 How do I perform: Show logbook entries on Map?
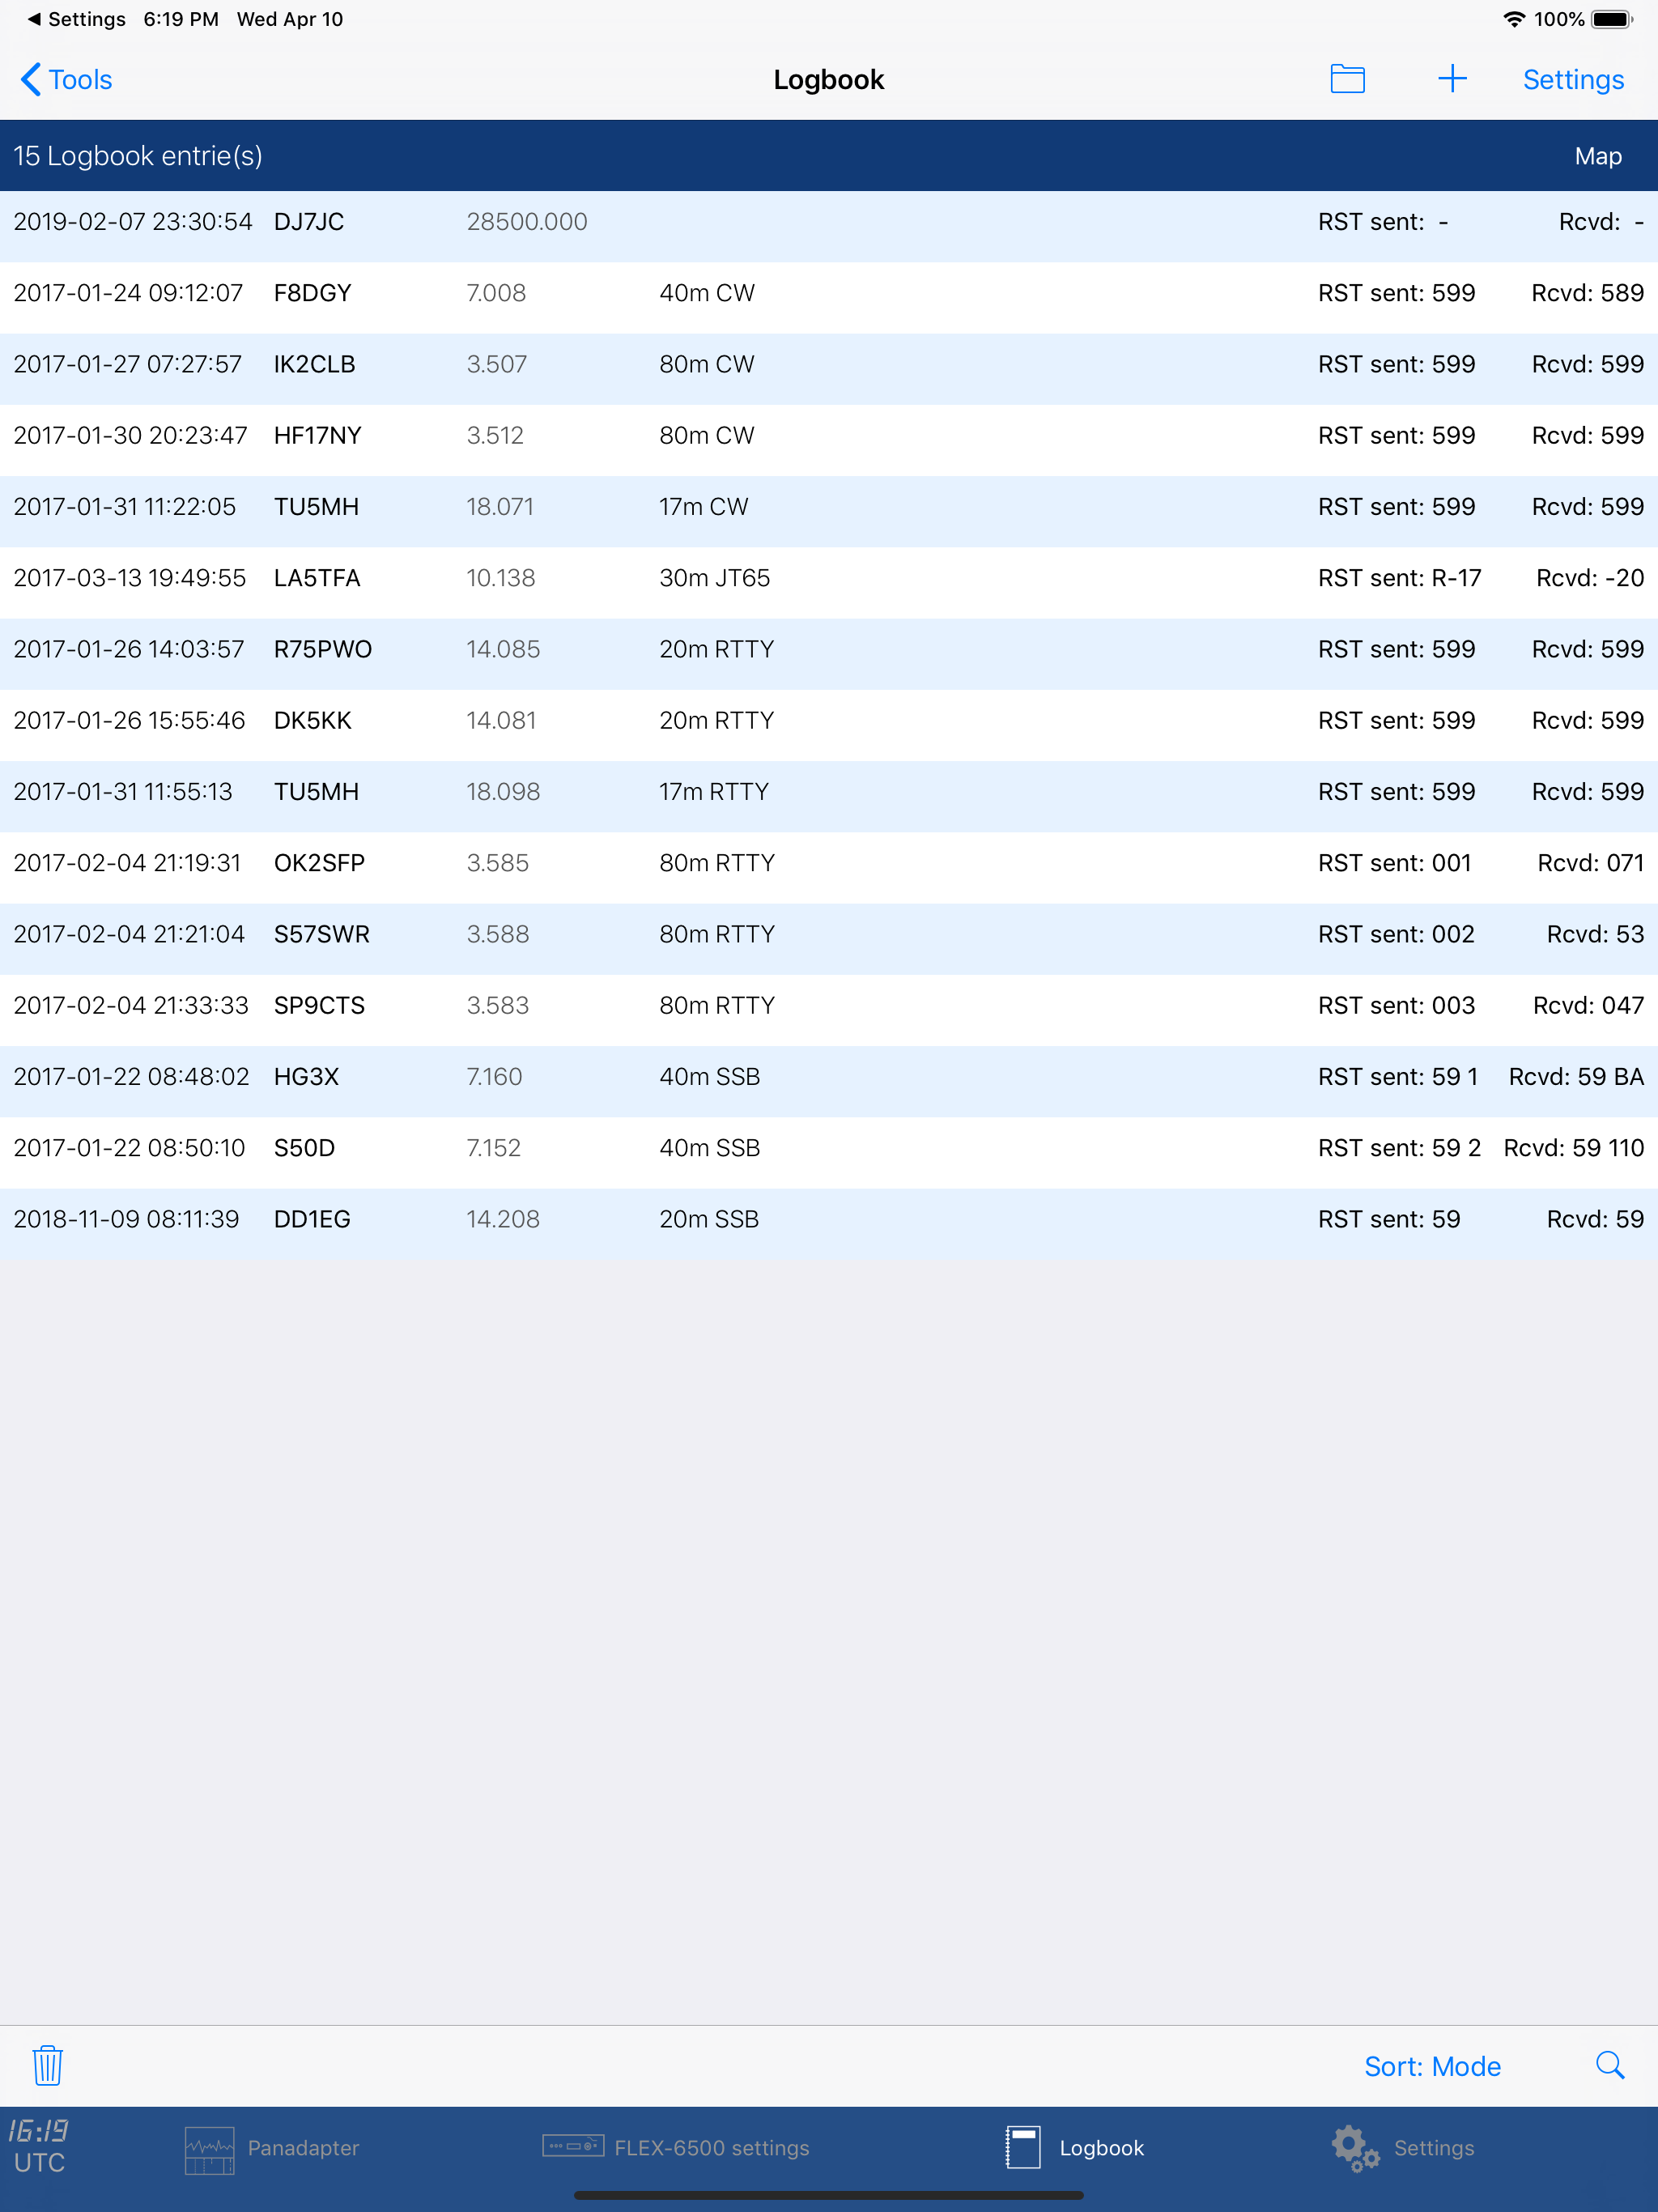coord(1597,156)
